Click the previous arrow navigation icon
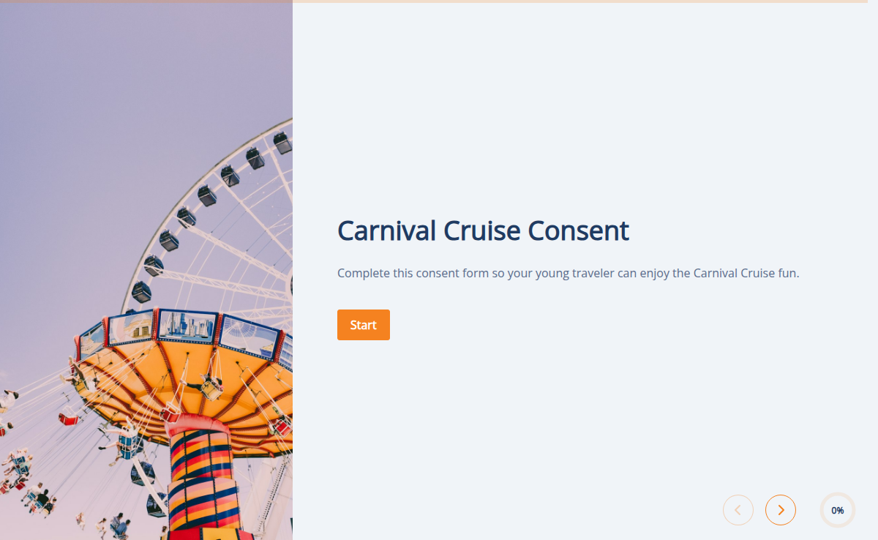Image resolution: width=878 pixels, height=540 pixels. (738, 510)
